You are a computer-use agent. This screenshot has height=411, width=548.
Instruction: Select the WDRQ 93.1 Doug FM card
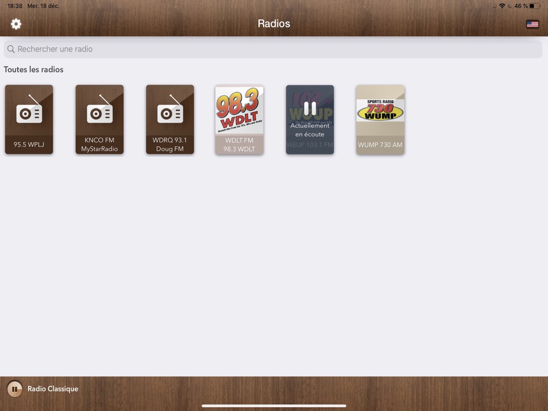coord(170,119)
